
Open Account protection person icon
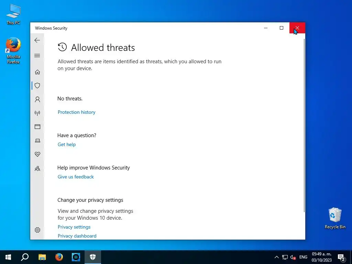tap(37, 99)
